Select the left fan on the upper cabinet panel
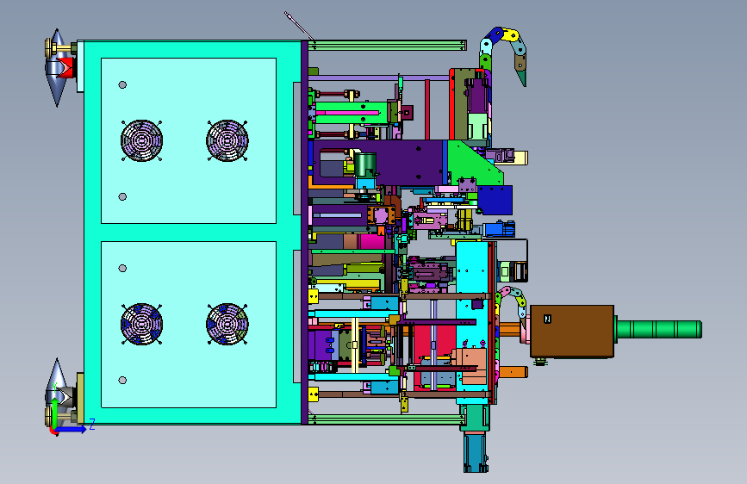 pos(141,140)
